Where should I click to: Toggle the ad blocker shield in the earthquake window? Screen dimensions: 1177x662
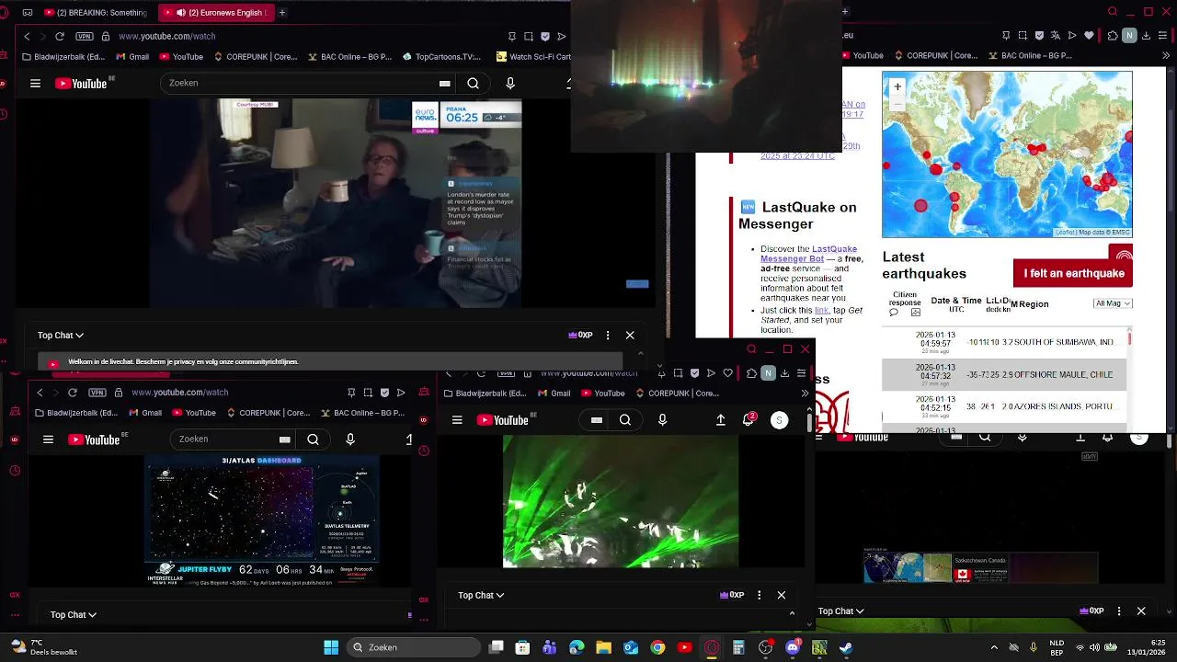1038,36
